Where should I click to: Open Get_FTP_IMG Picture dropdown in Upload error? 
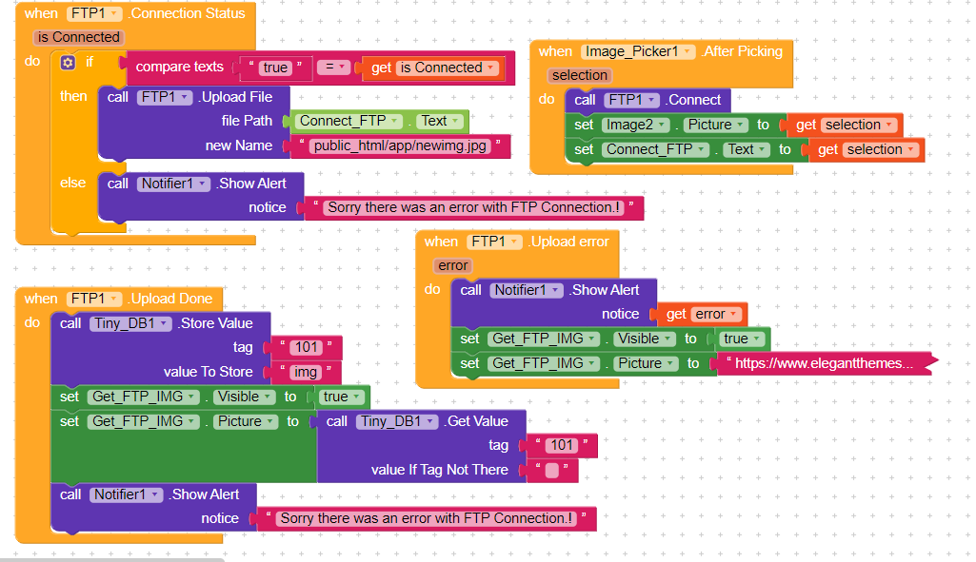646,363
